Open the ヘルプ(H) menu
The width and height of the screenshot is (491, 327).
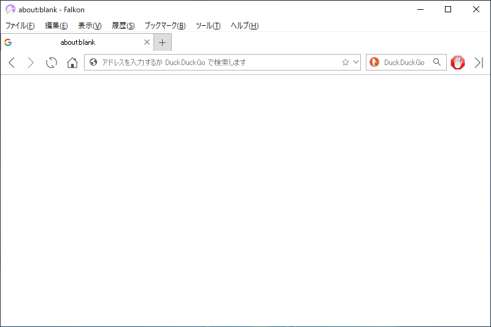(244, 26)
